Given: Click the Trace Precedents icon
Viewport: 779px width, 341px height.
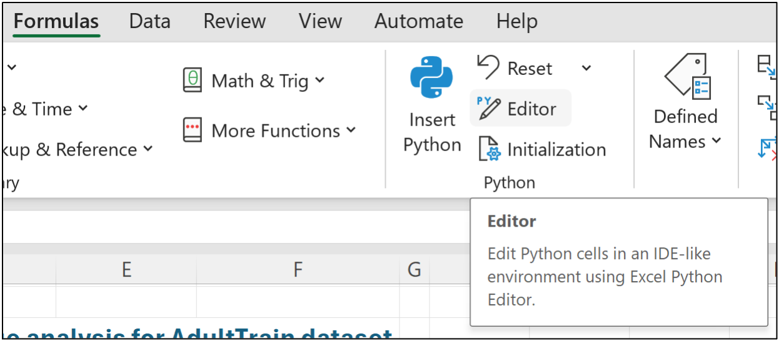Looking at the screenshot, I should pyautogui.click(x=766, y=63).
